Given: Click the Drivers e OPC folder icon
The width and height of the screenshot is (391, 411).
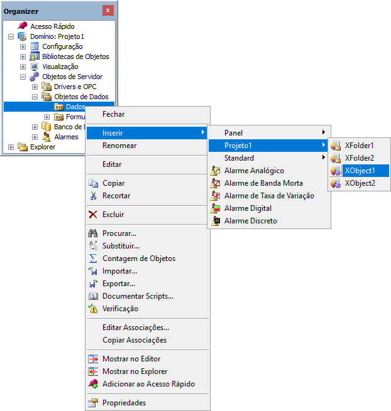Looking at the screenshot, I should 47,87.
